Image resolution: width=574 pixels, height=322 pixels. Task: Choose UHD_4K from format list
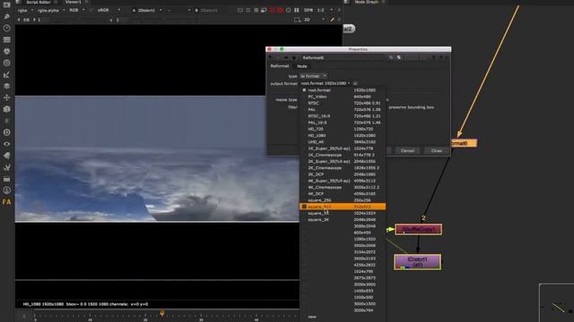click(x=343, y=142)
